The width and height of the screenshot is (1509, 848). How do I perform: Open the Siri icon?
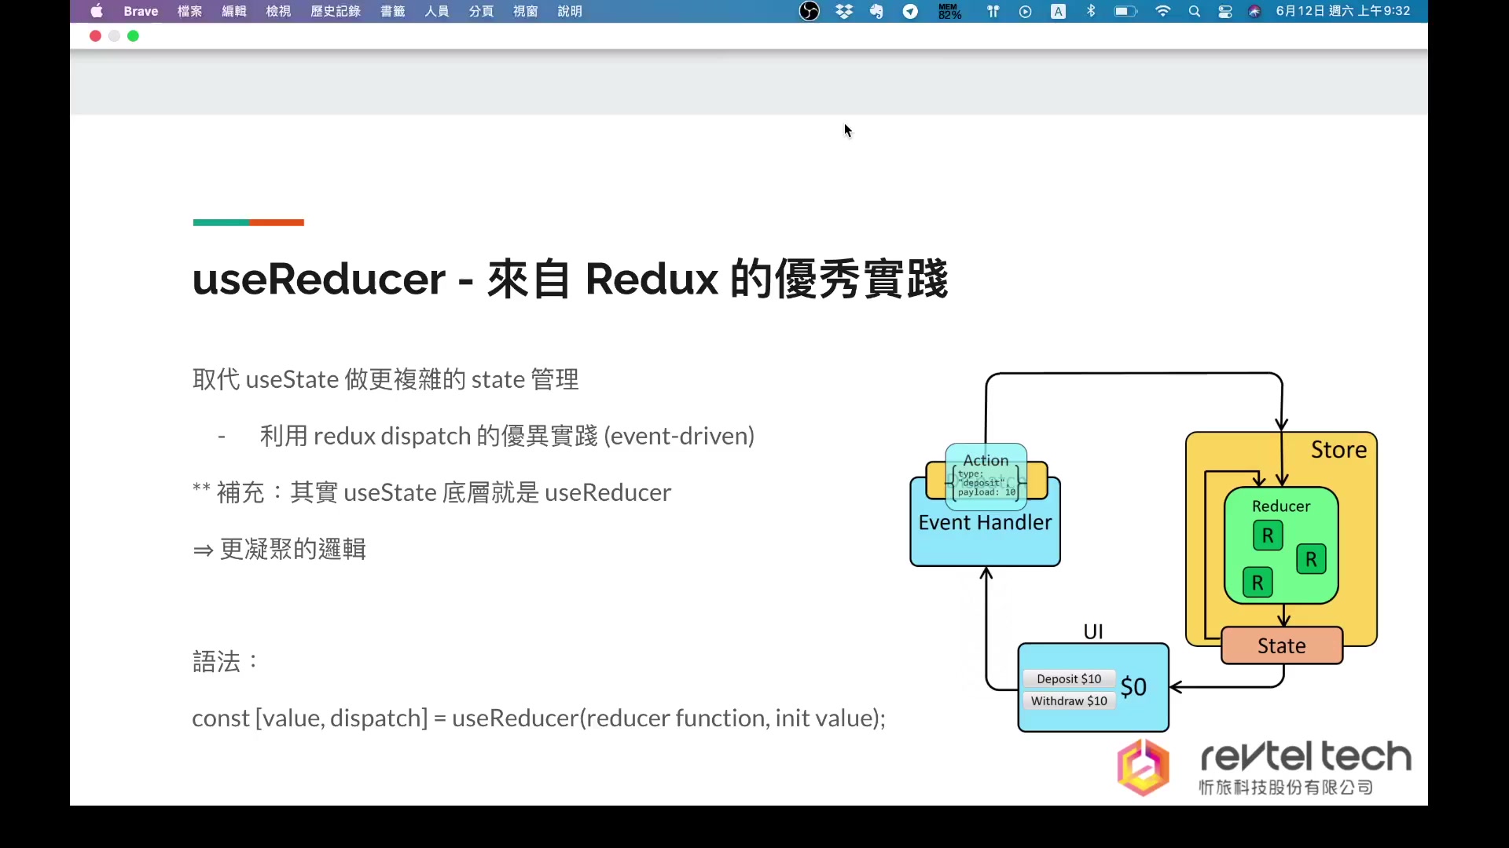(1254, 11)
